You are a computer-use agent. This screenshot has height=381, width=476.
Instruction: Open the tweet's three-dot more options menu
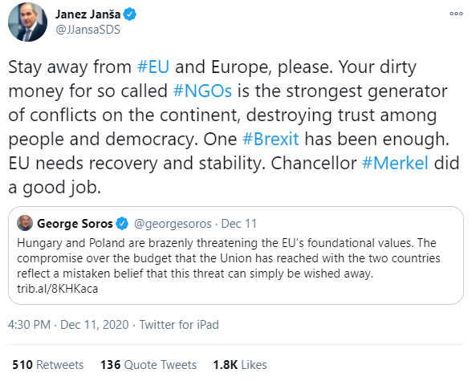pyautogui.click(x=456, y=14)
